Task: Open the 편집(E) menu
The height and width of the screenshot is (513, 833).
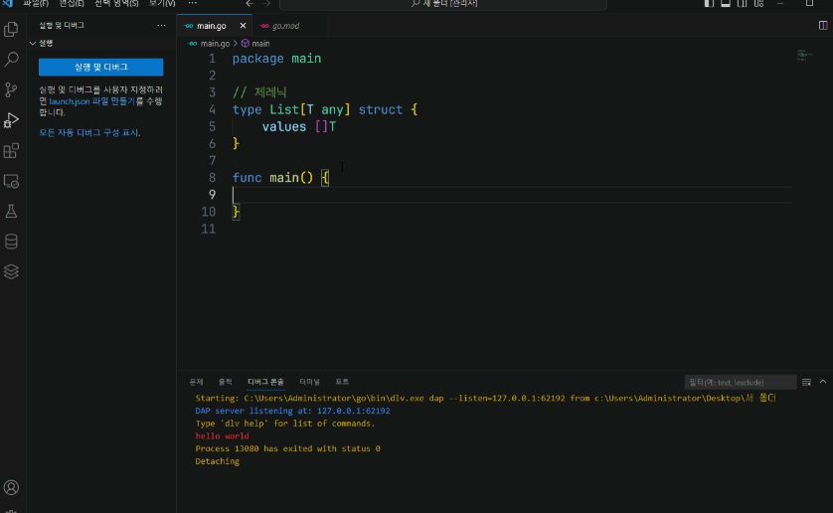Action: tap(72, 3)
